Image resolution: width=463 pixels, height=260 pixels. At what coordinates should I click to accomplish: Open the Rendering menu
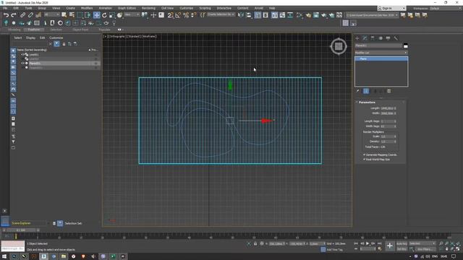click(148, 8)
